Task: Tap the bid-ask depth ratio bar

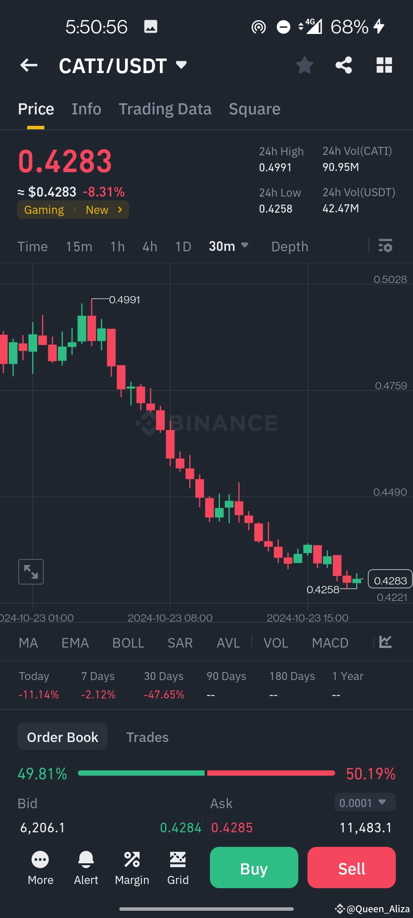Action: (206, 773)
